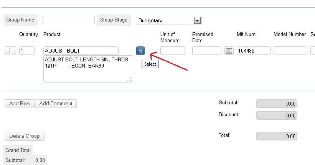Focus the Unit of Measure input
The height and width of the screenshot is (165, 315).
click(x=173, y=51)
